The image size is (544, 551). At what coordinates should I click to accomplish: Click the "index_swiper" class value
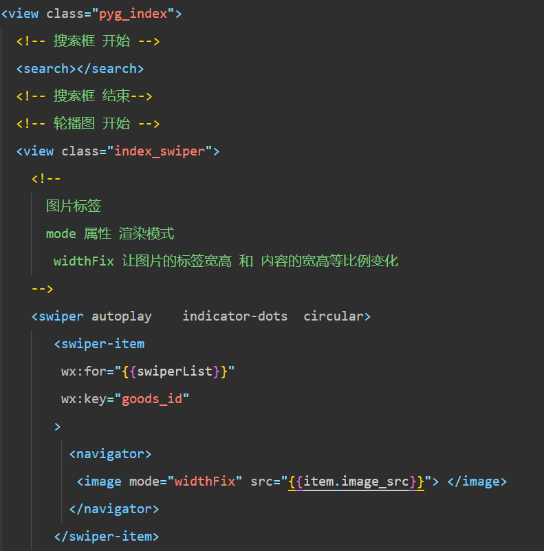tap(160, 151)
